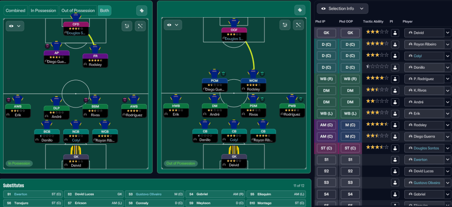
Task: Click the diamond icon above Out of Possession pitch
Action: pyautogui.click(x=300, y=10)
